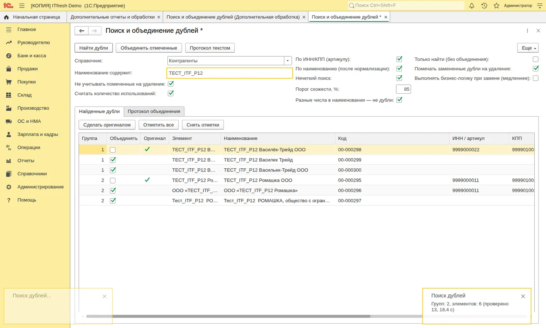Open the Зарплата и кадры section
The image size is (546, 328).
click(x=38, y=134)
